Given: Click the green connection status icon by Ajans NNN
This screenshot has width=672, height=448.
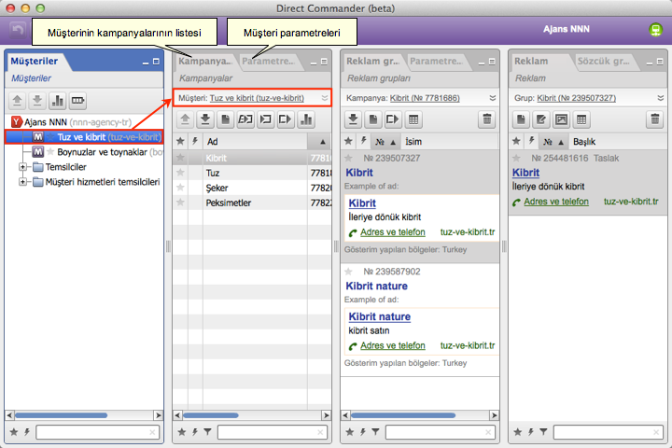Looking at the screenshot, I should (x=655, y=30).
